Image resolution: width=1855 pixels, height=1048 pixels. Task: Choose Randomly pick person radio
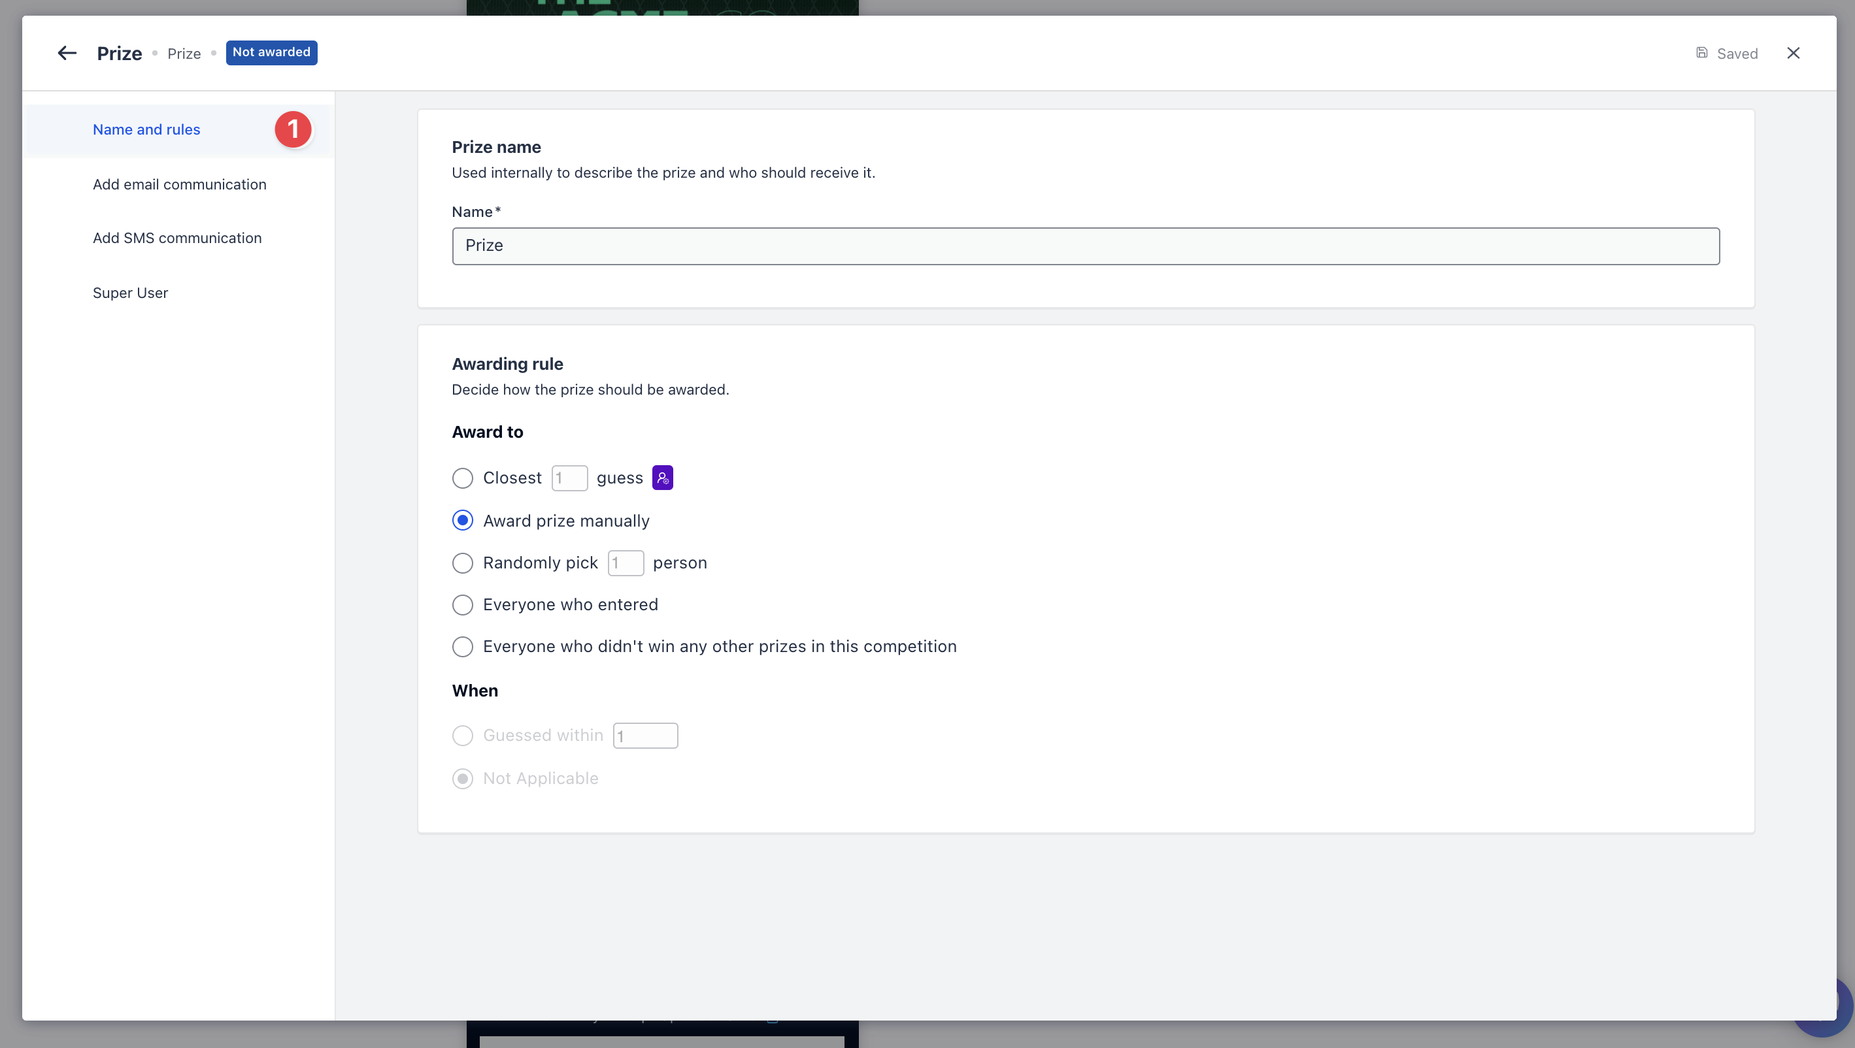(x=462, y=563)
